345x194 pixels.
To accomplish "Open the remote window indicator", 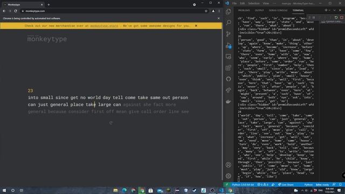I will [227, 185].
